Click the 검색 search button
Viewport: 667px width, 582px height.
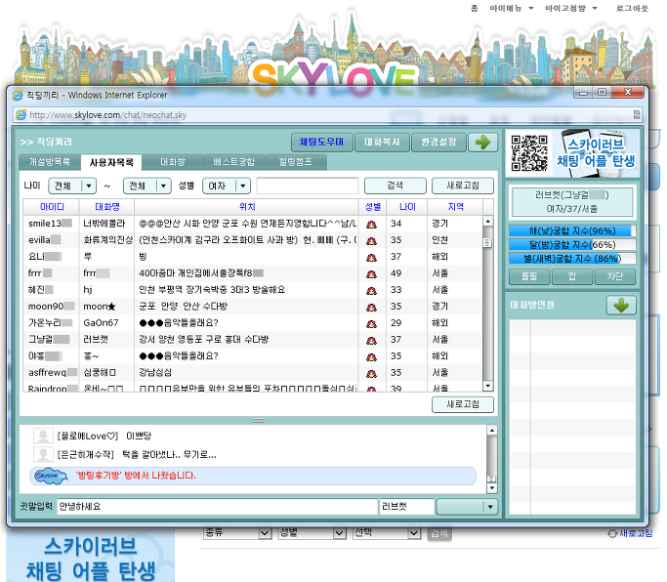(396, 186)
